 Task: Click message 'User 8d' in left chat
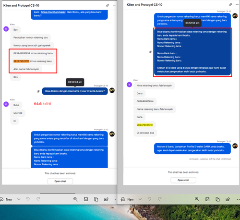(18, 113)
